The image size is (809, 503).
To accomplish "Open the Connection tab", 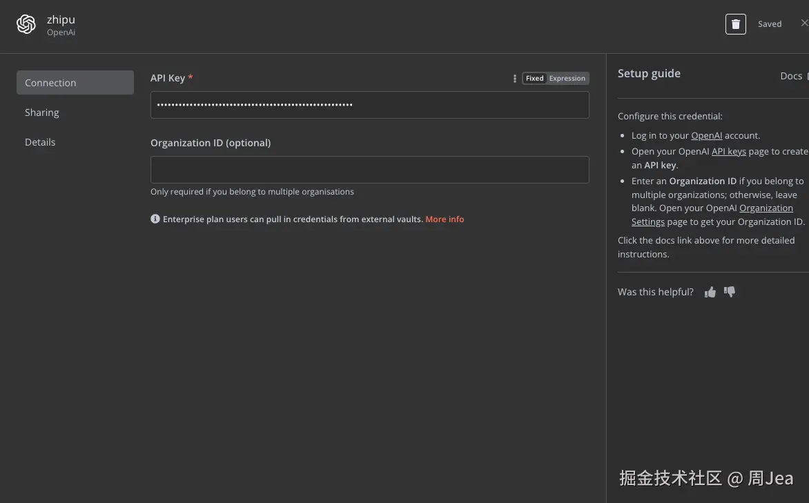I will click(x=75, y=83).
